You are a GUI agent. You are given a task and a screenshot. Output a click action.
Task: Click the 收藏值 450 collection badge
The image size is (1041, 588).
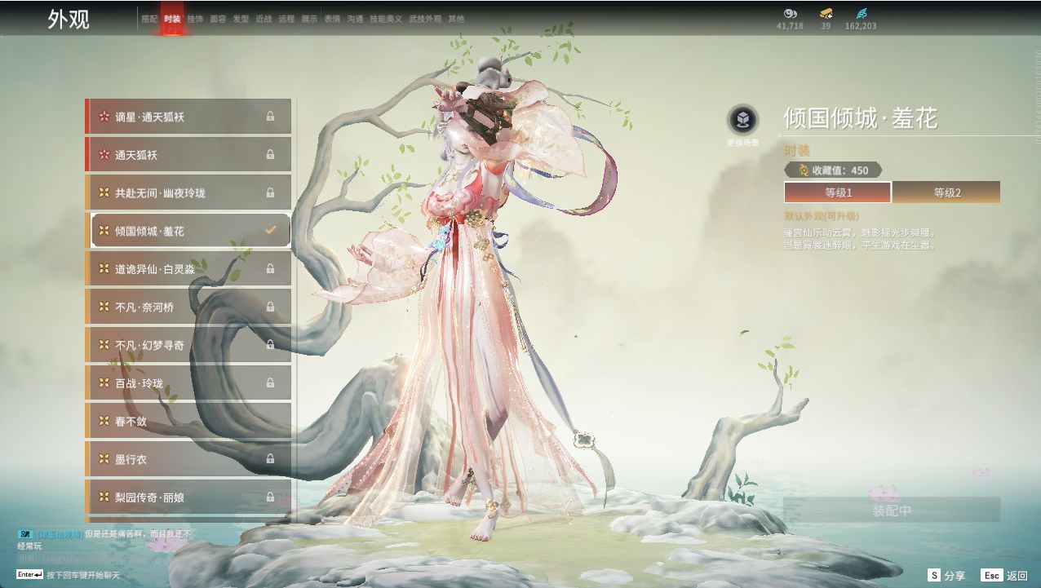coord(831,170)
